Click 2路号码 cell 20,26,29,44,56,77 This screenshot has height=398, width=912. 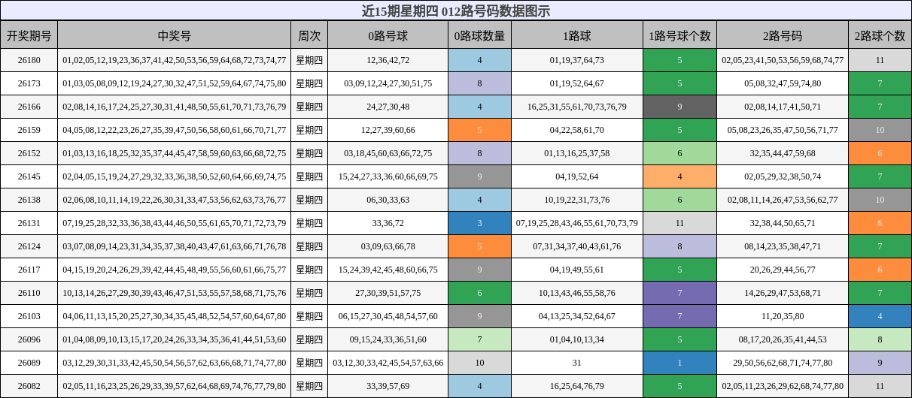coord(783,270)
